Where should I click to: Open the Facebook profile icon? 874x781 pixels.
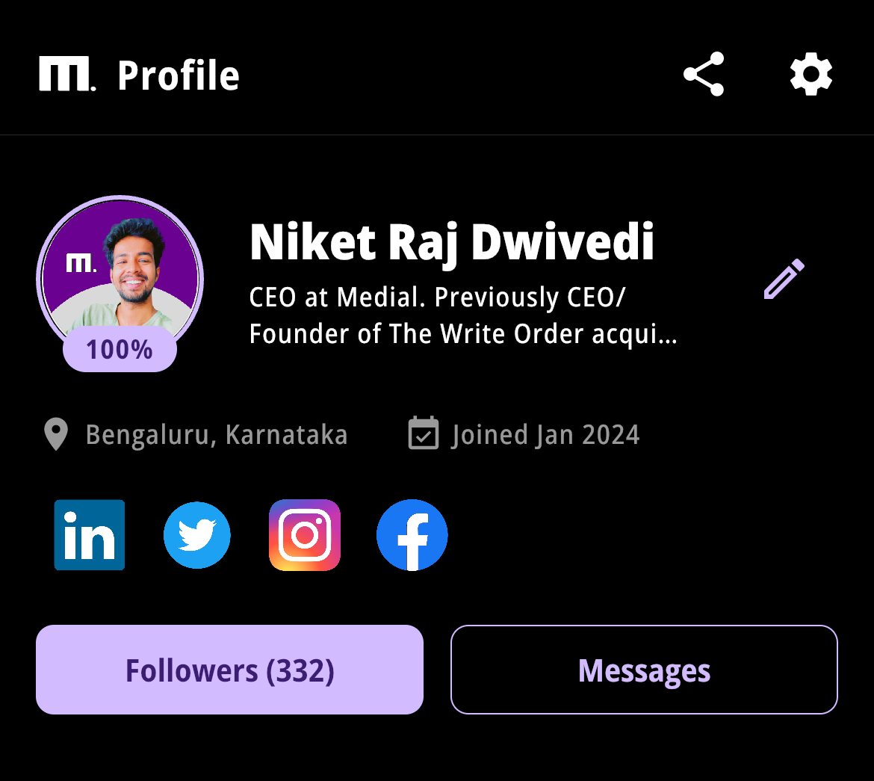coord(412,535)
